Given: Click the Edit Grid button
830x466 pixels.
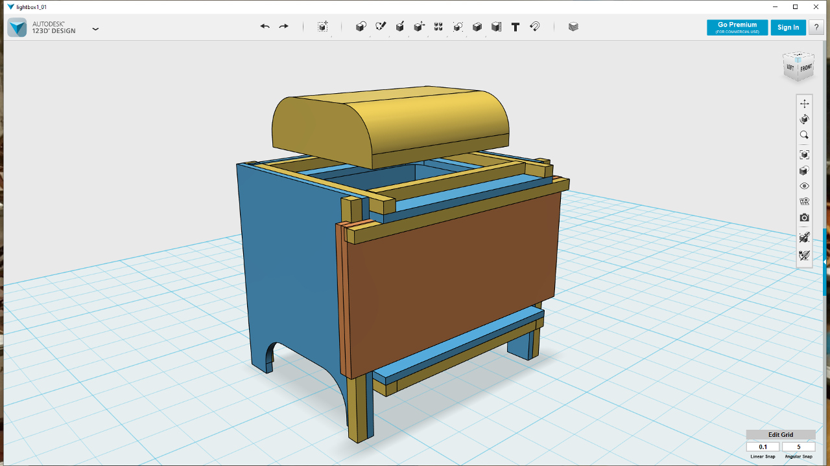Looking at the screenshot, I should click(x=781, y=435).
